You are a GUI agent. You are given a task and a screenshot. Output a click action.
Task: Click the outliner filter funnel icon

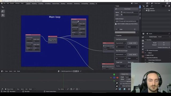pyautogui.click(x=166, y=6)
